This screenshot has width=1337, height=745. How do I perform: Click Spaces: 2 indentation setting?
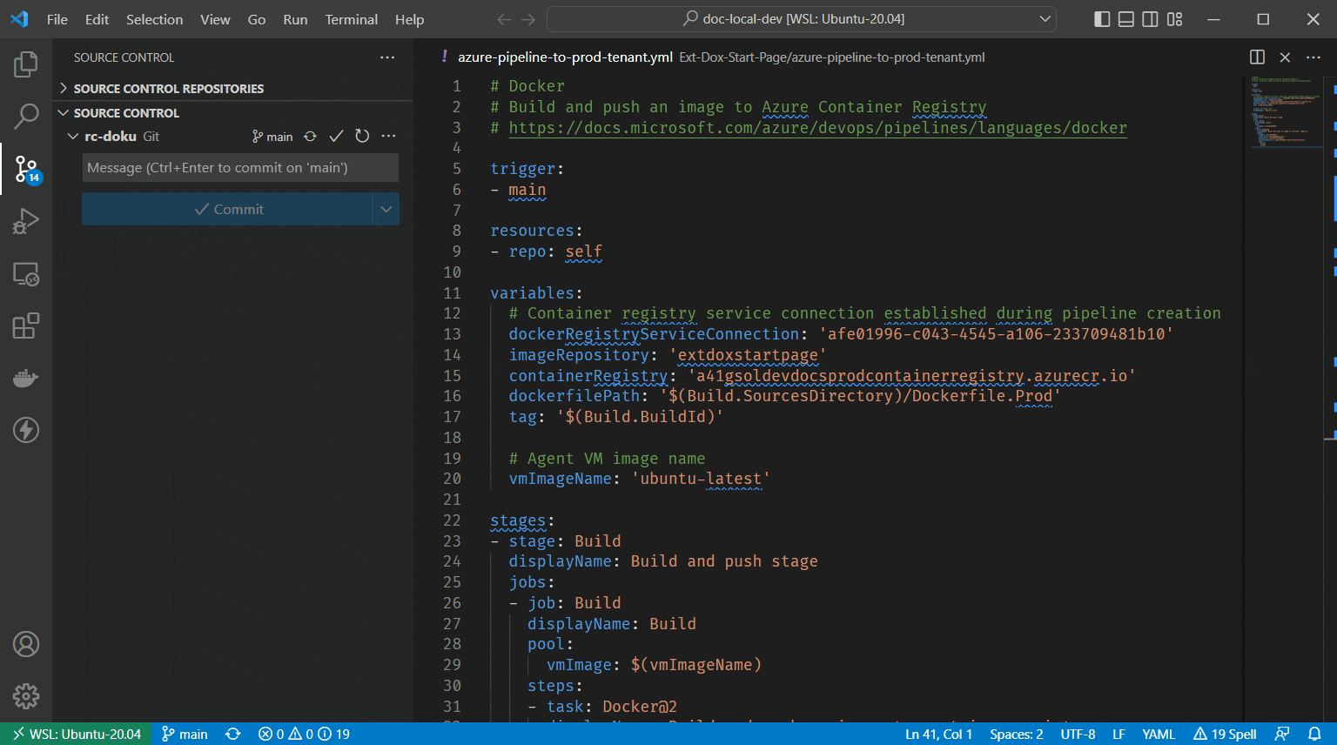[1016, 735]
